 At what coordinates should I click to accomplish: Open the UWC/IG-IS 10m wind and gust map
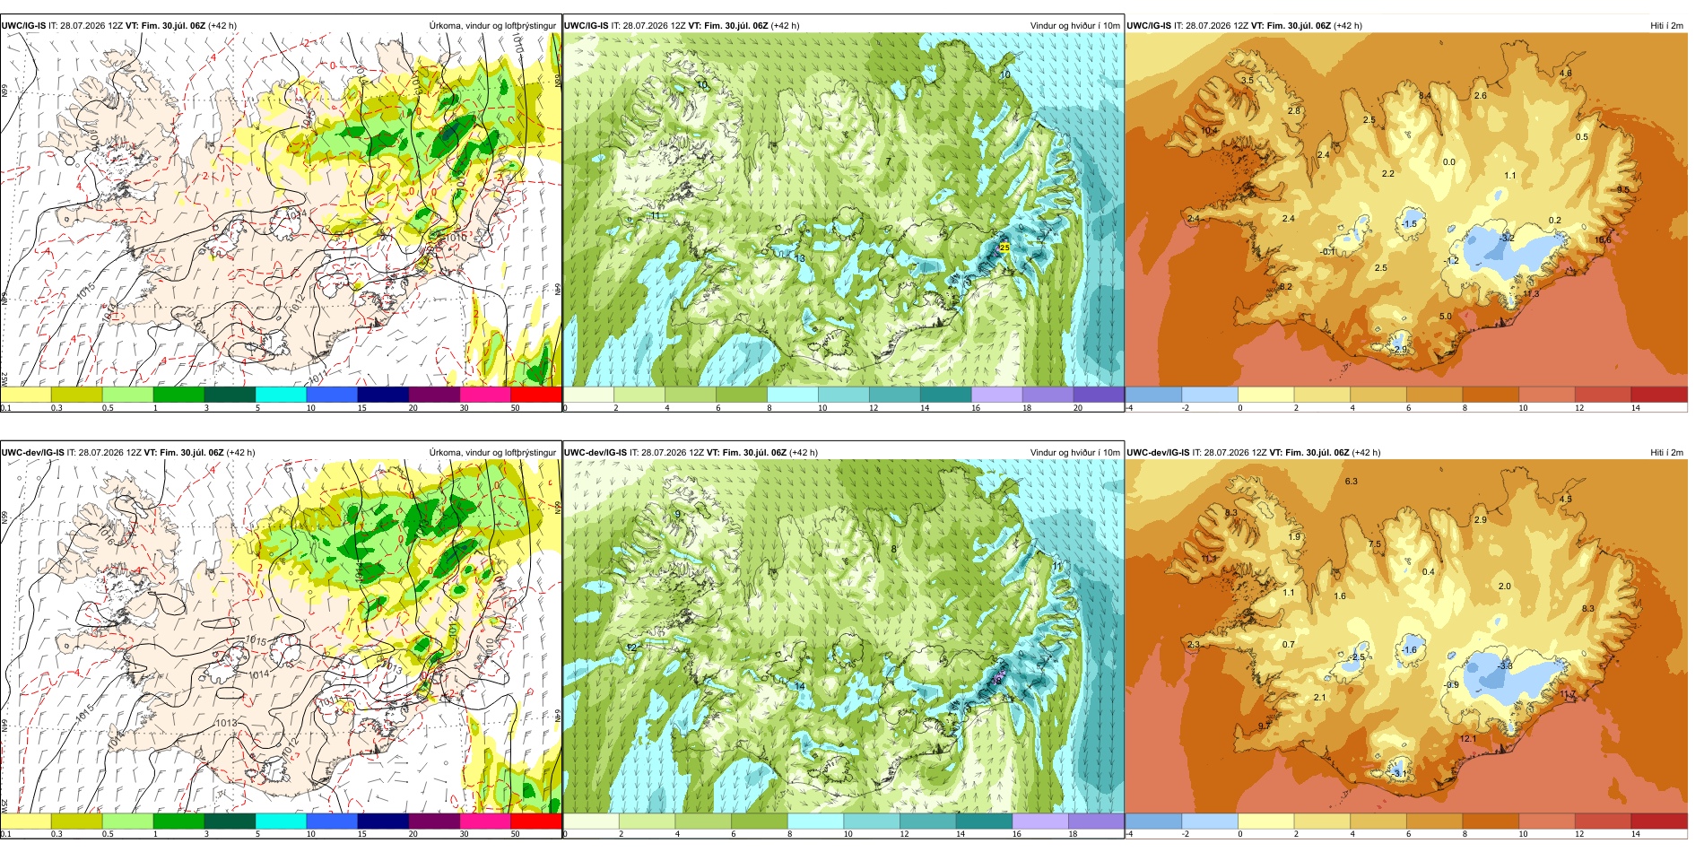844,210
